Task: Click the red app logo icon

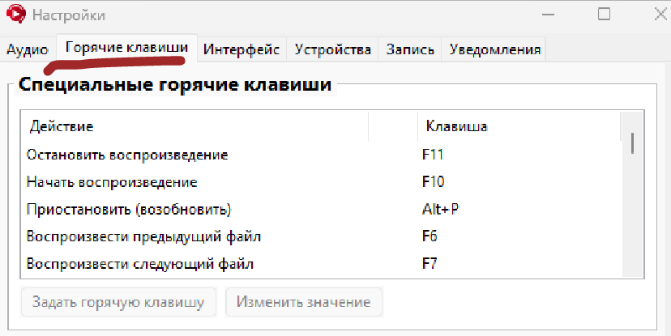Action: tap(16, 14)
